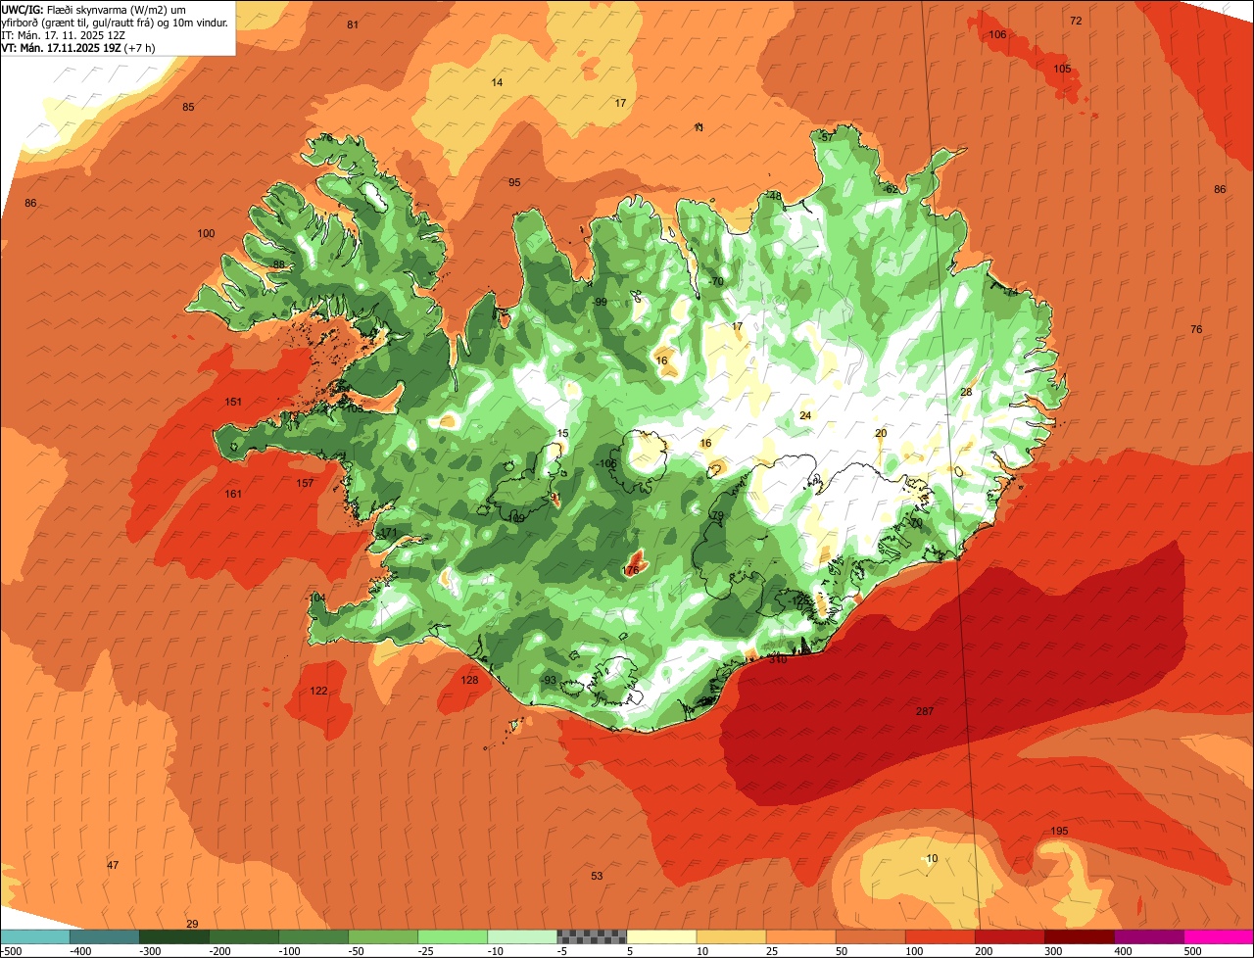Click the map value 15 in west-central Iceland

[x=562, y=433]
